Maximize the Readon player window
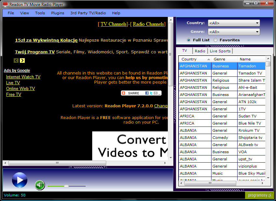Screen dimensions: 276x201 pyautogui.click(x=256, y=3)
